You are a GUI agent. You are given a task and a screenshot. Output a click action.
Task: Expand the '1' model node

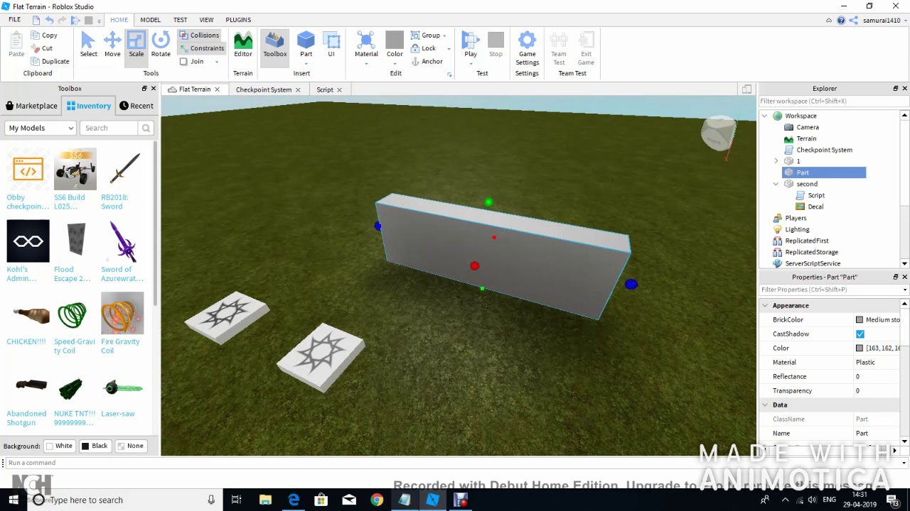point(776,161)
